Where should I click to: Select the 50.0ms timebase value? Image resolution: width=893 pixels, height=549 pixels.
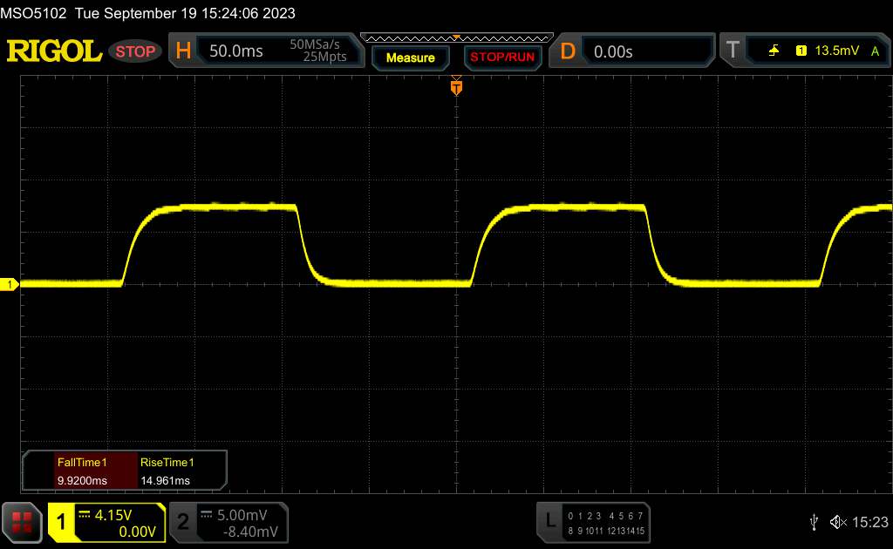pyautogui.click(x=235, y=51)
